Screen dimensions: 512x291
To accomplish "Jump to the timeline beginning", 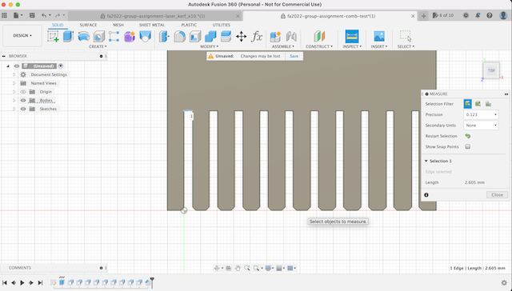I will 5,283.
